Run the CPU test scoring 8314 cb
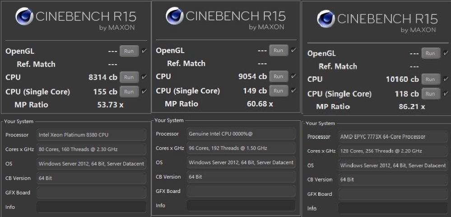This screenshot has width=451, height=217. [x=129, y=77]
